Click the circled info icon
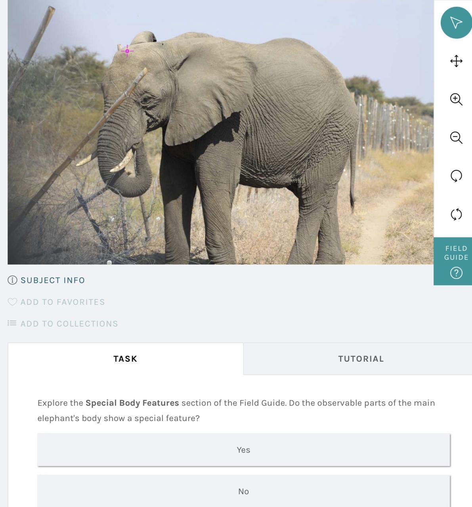 12,280
